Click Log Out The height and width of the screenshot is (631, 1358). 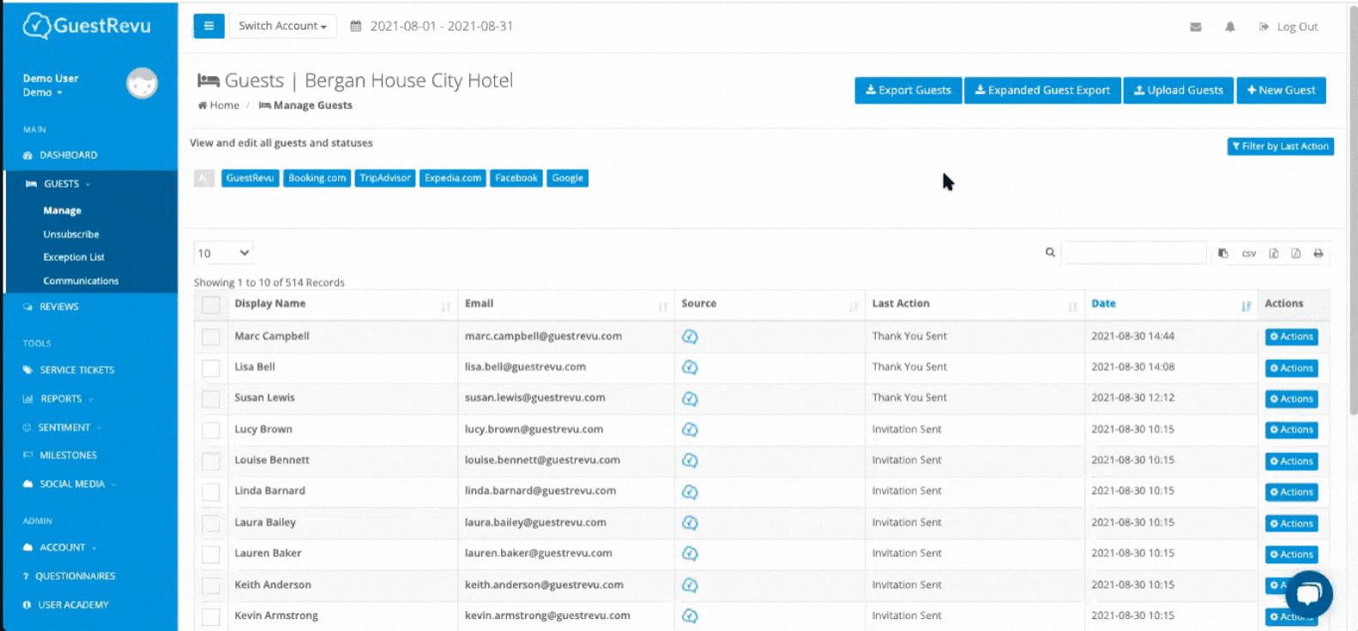(x=1289, y=27)
